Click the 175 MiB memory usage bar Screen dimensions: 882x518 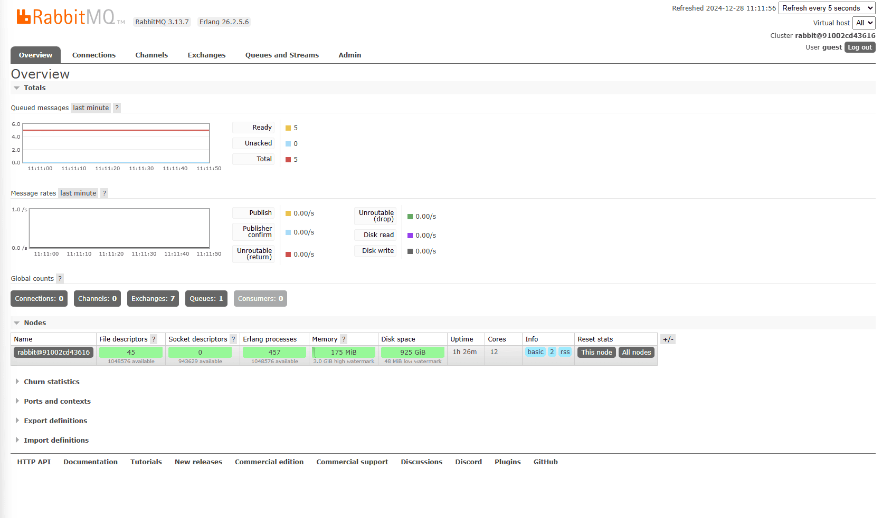344,352
